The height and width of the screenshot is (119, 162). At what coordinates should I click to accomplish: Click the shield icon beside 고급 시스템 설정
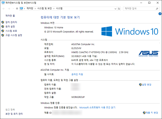point(3,35)
